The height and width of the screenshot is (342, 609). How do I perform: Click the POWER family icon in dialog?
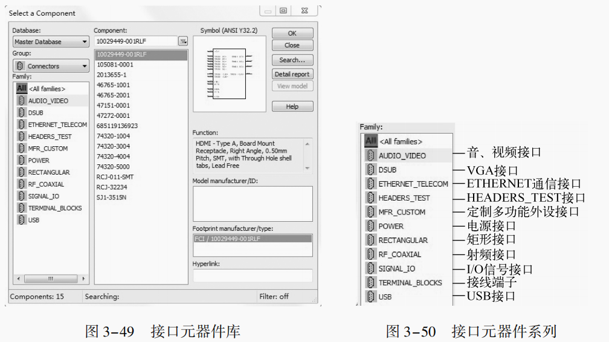[21, 160]
